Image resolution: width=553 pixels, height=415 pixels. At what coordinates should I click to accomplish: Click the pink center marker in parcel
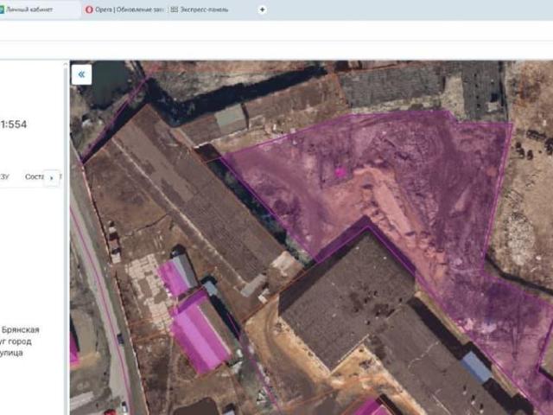(x=340, y=172)
